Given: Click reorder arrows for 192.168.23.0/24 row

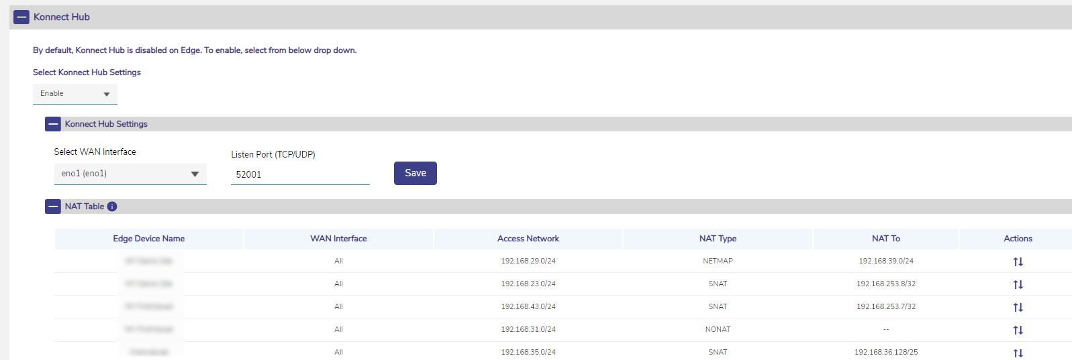Looking at the screenshot, I should [1018, 284].
